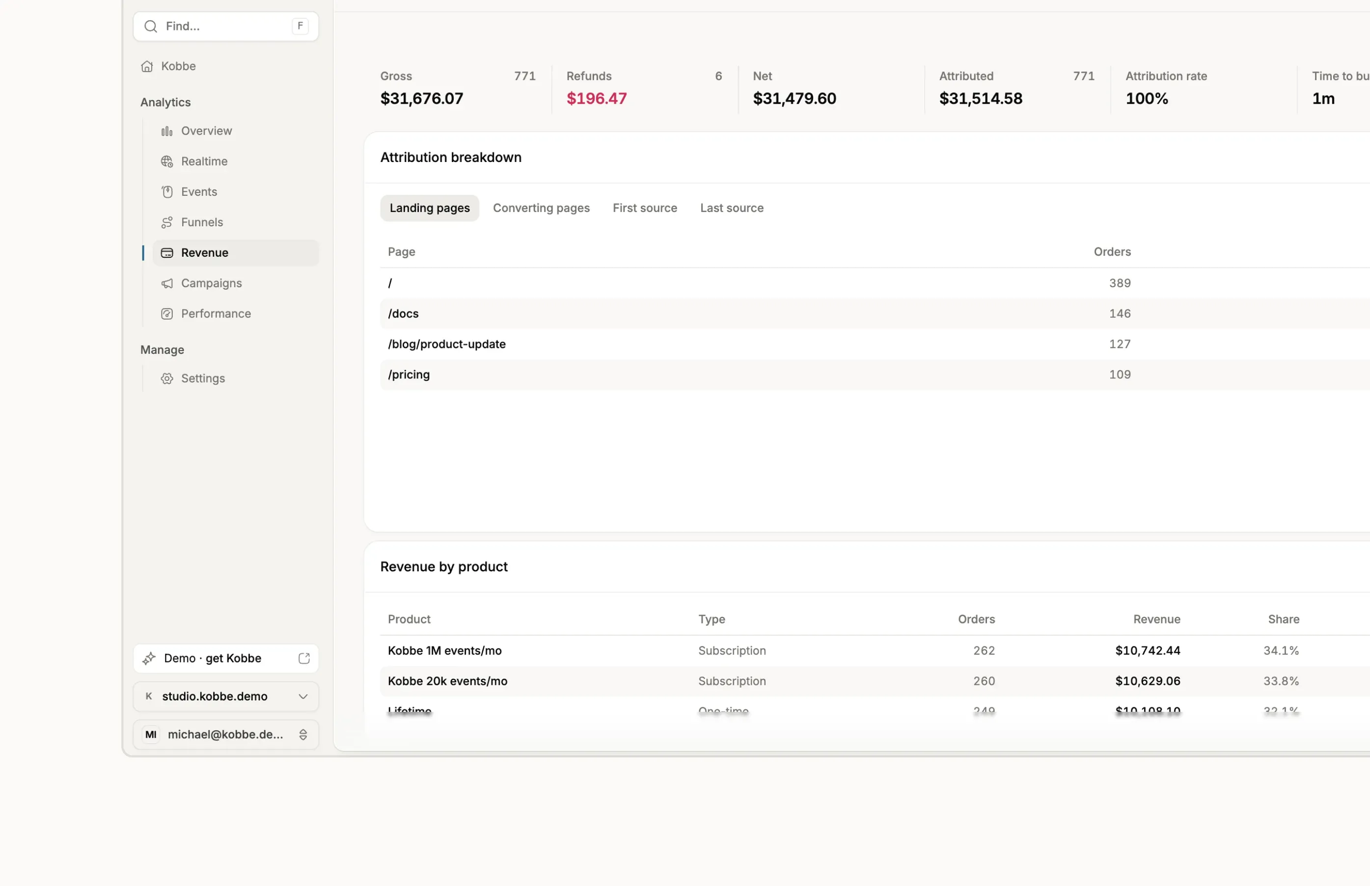The image size is (1370, 886).
Task: Go to the Realtime page
Action: pos(236,161)
